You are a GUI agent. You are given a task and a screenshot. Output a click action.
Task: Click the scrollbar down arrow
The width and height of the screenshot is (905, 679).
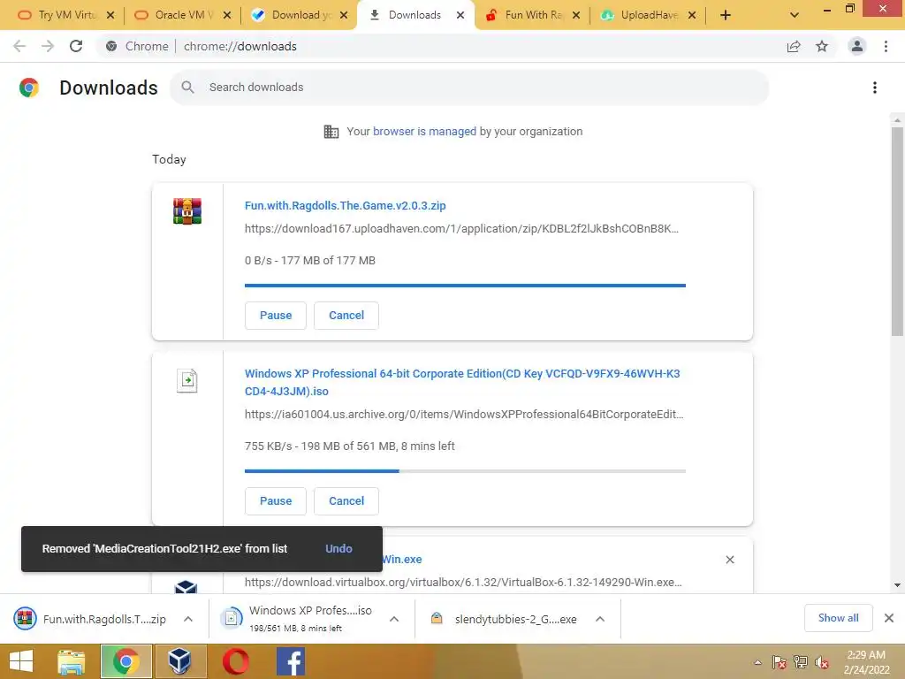897,585
